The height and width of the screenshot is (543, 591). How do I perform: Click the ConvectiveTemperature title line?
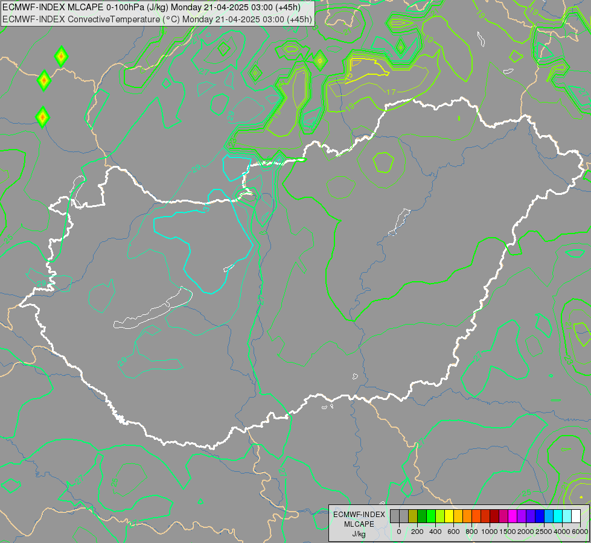click(157, 19)
